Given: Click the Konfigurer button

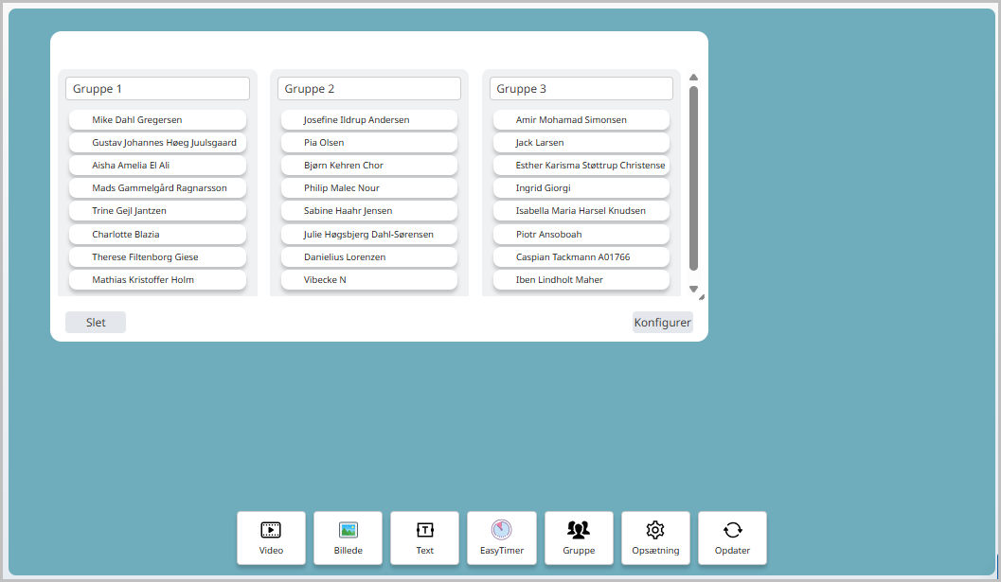Looking at the screenshot, I should click(663, 323).
